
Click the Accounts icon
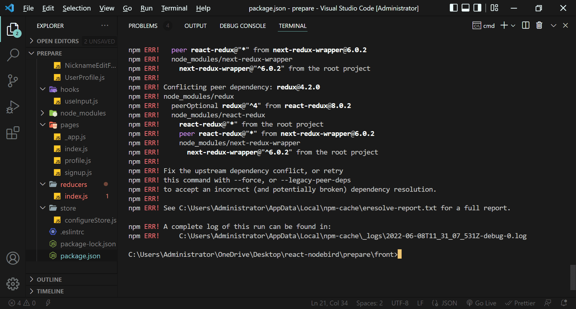point(13,258)
